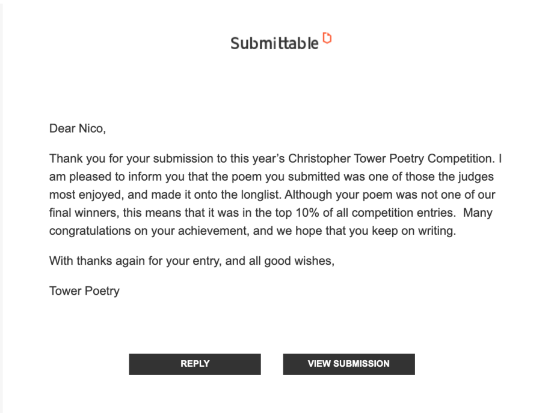The width and height of the screenshot is (557, 413).
Task: Click the word 'judges' in the paragraph
Action: [476, 176]
